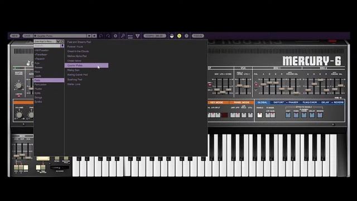Click the LIMITER button under master volume

[18, 95]
